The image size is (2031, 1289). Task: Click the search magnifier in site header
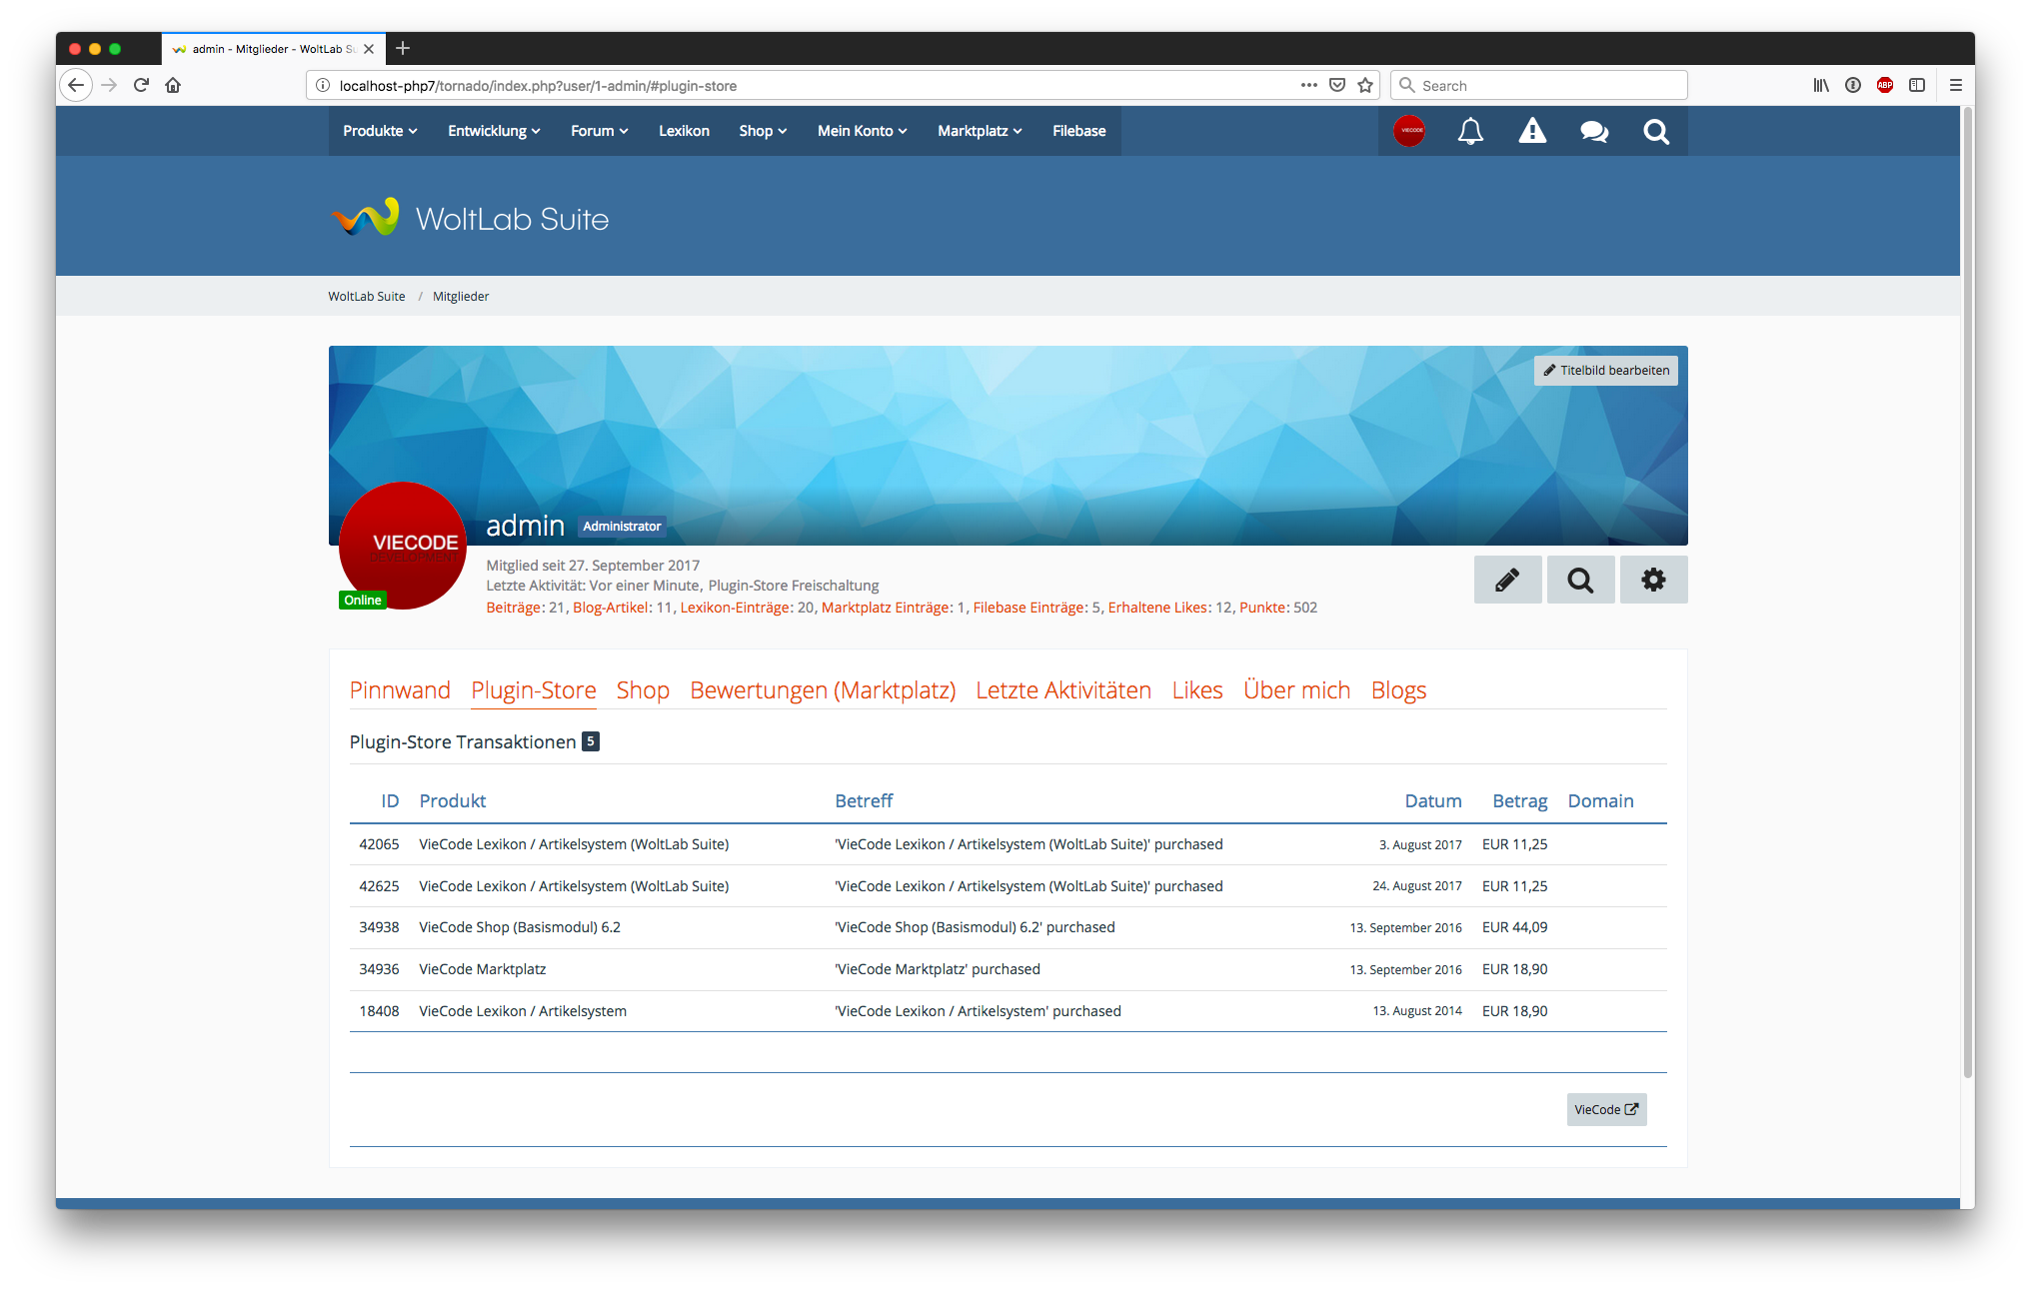(x=1656, y=131)
